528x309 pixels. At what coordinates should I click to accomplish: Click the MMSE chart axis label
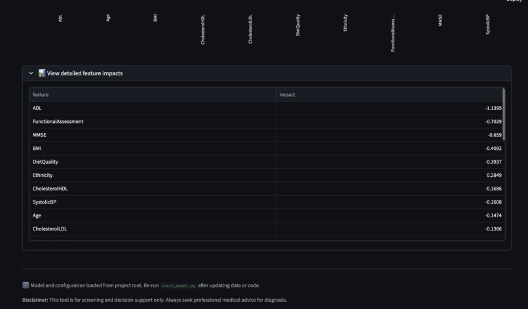click(440, 20)
